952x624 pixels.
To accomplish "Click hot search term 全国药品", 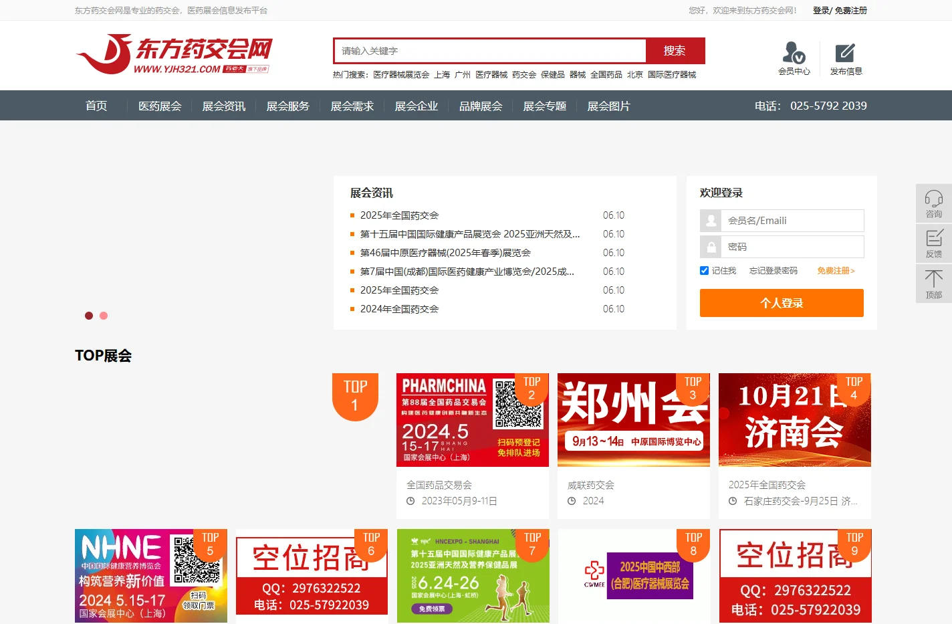I will pos(606,75).
